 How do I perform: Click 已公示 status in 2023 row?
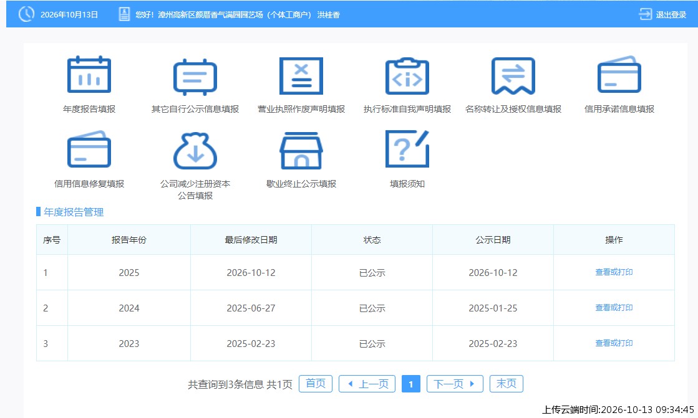tap(372, 344)
